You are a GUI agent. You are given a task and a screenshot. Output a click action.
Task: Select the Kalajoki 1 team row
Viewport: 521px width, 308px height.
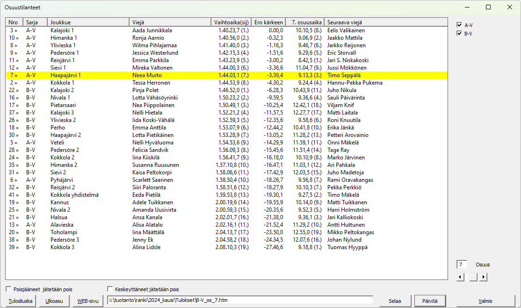tap(140, 30)
